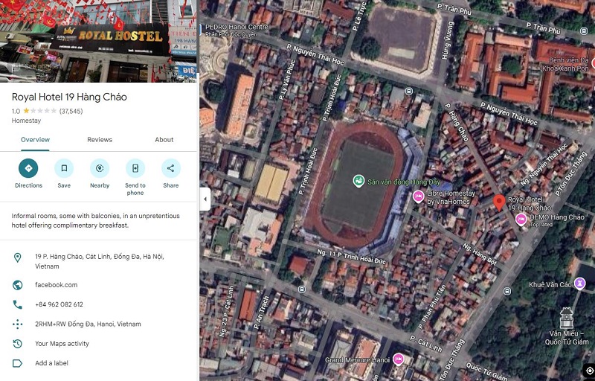Click the phone number +84 962 082 612
Screen dimensions: 595x381
pyautogui.click(x=59, y=304)
